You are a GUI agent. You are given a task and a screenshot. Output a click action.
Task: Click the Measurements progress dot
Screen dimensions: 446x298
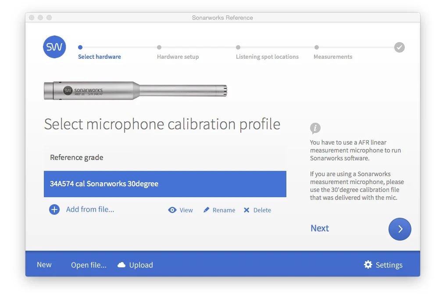[317, 47]
